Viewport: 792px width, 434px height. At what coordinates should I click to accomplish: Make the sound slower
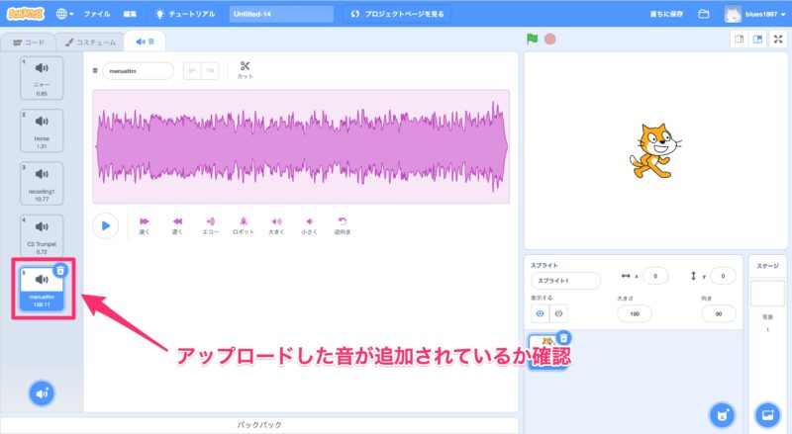(177, 223)
